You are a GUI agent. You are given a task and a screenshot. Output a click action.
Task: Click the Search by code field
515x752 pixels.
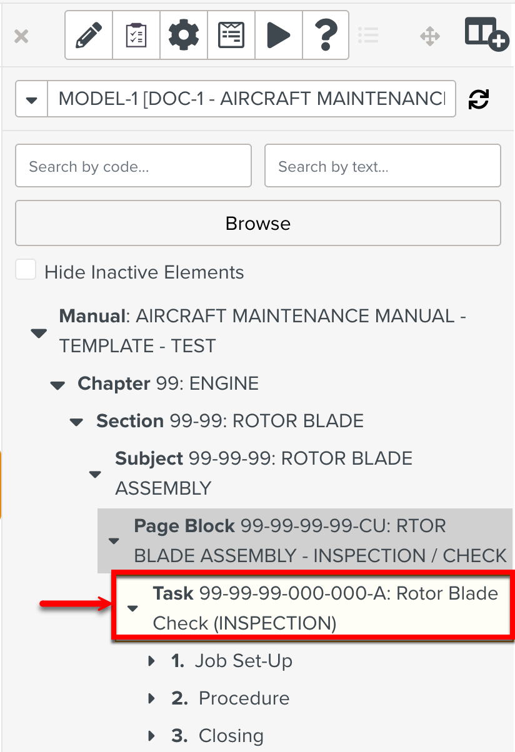click(x=133, y=166)
